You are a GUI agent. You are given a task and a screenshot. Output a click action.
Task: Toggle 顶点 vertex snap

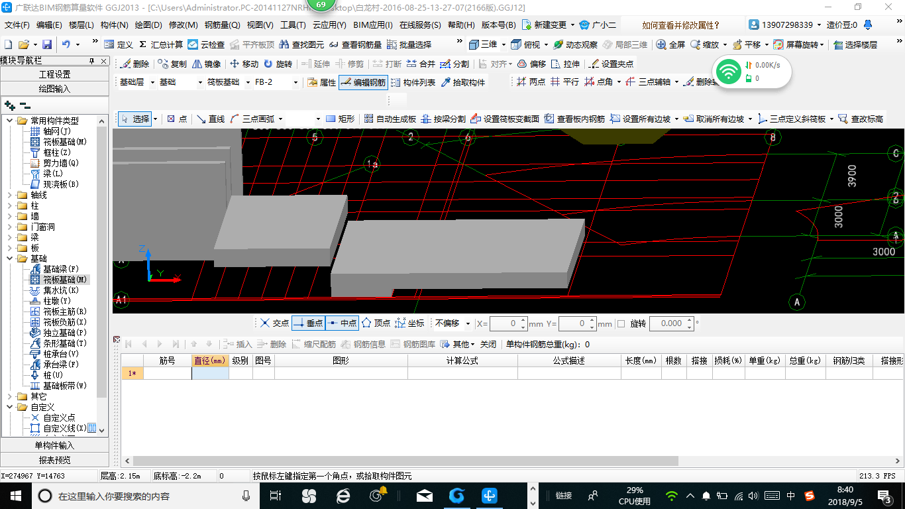point(376,323)
